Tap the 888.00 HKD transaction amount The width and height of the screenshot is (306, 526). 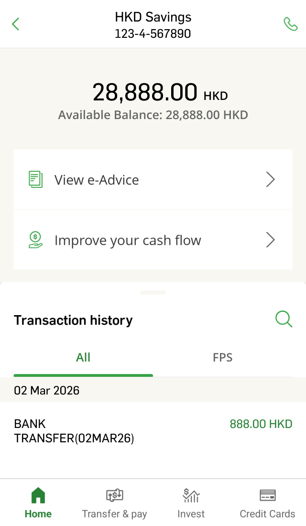(261, 424)
